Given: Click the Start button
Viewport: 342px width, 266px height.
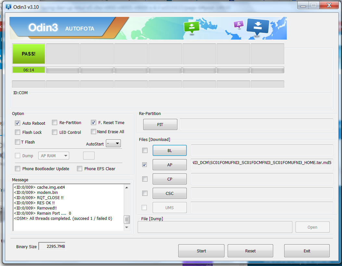Looking at the screenshot, I should pyautogui.click(x=201, y=251).
